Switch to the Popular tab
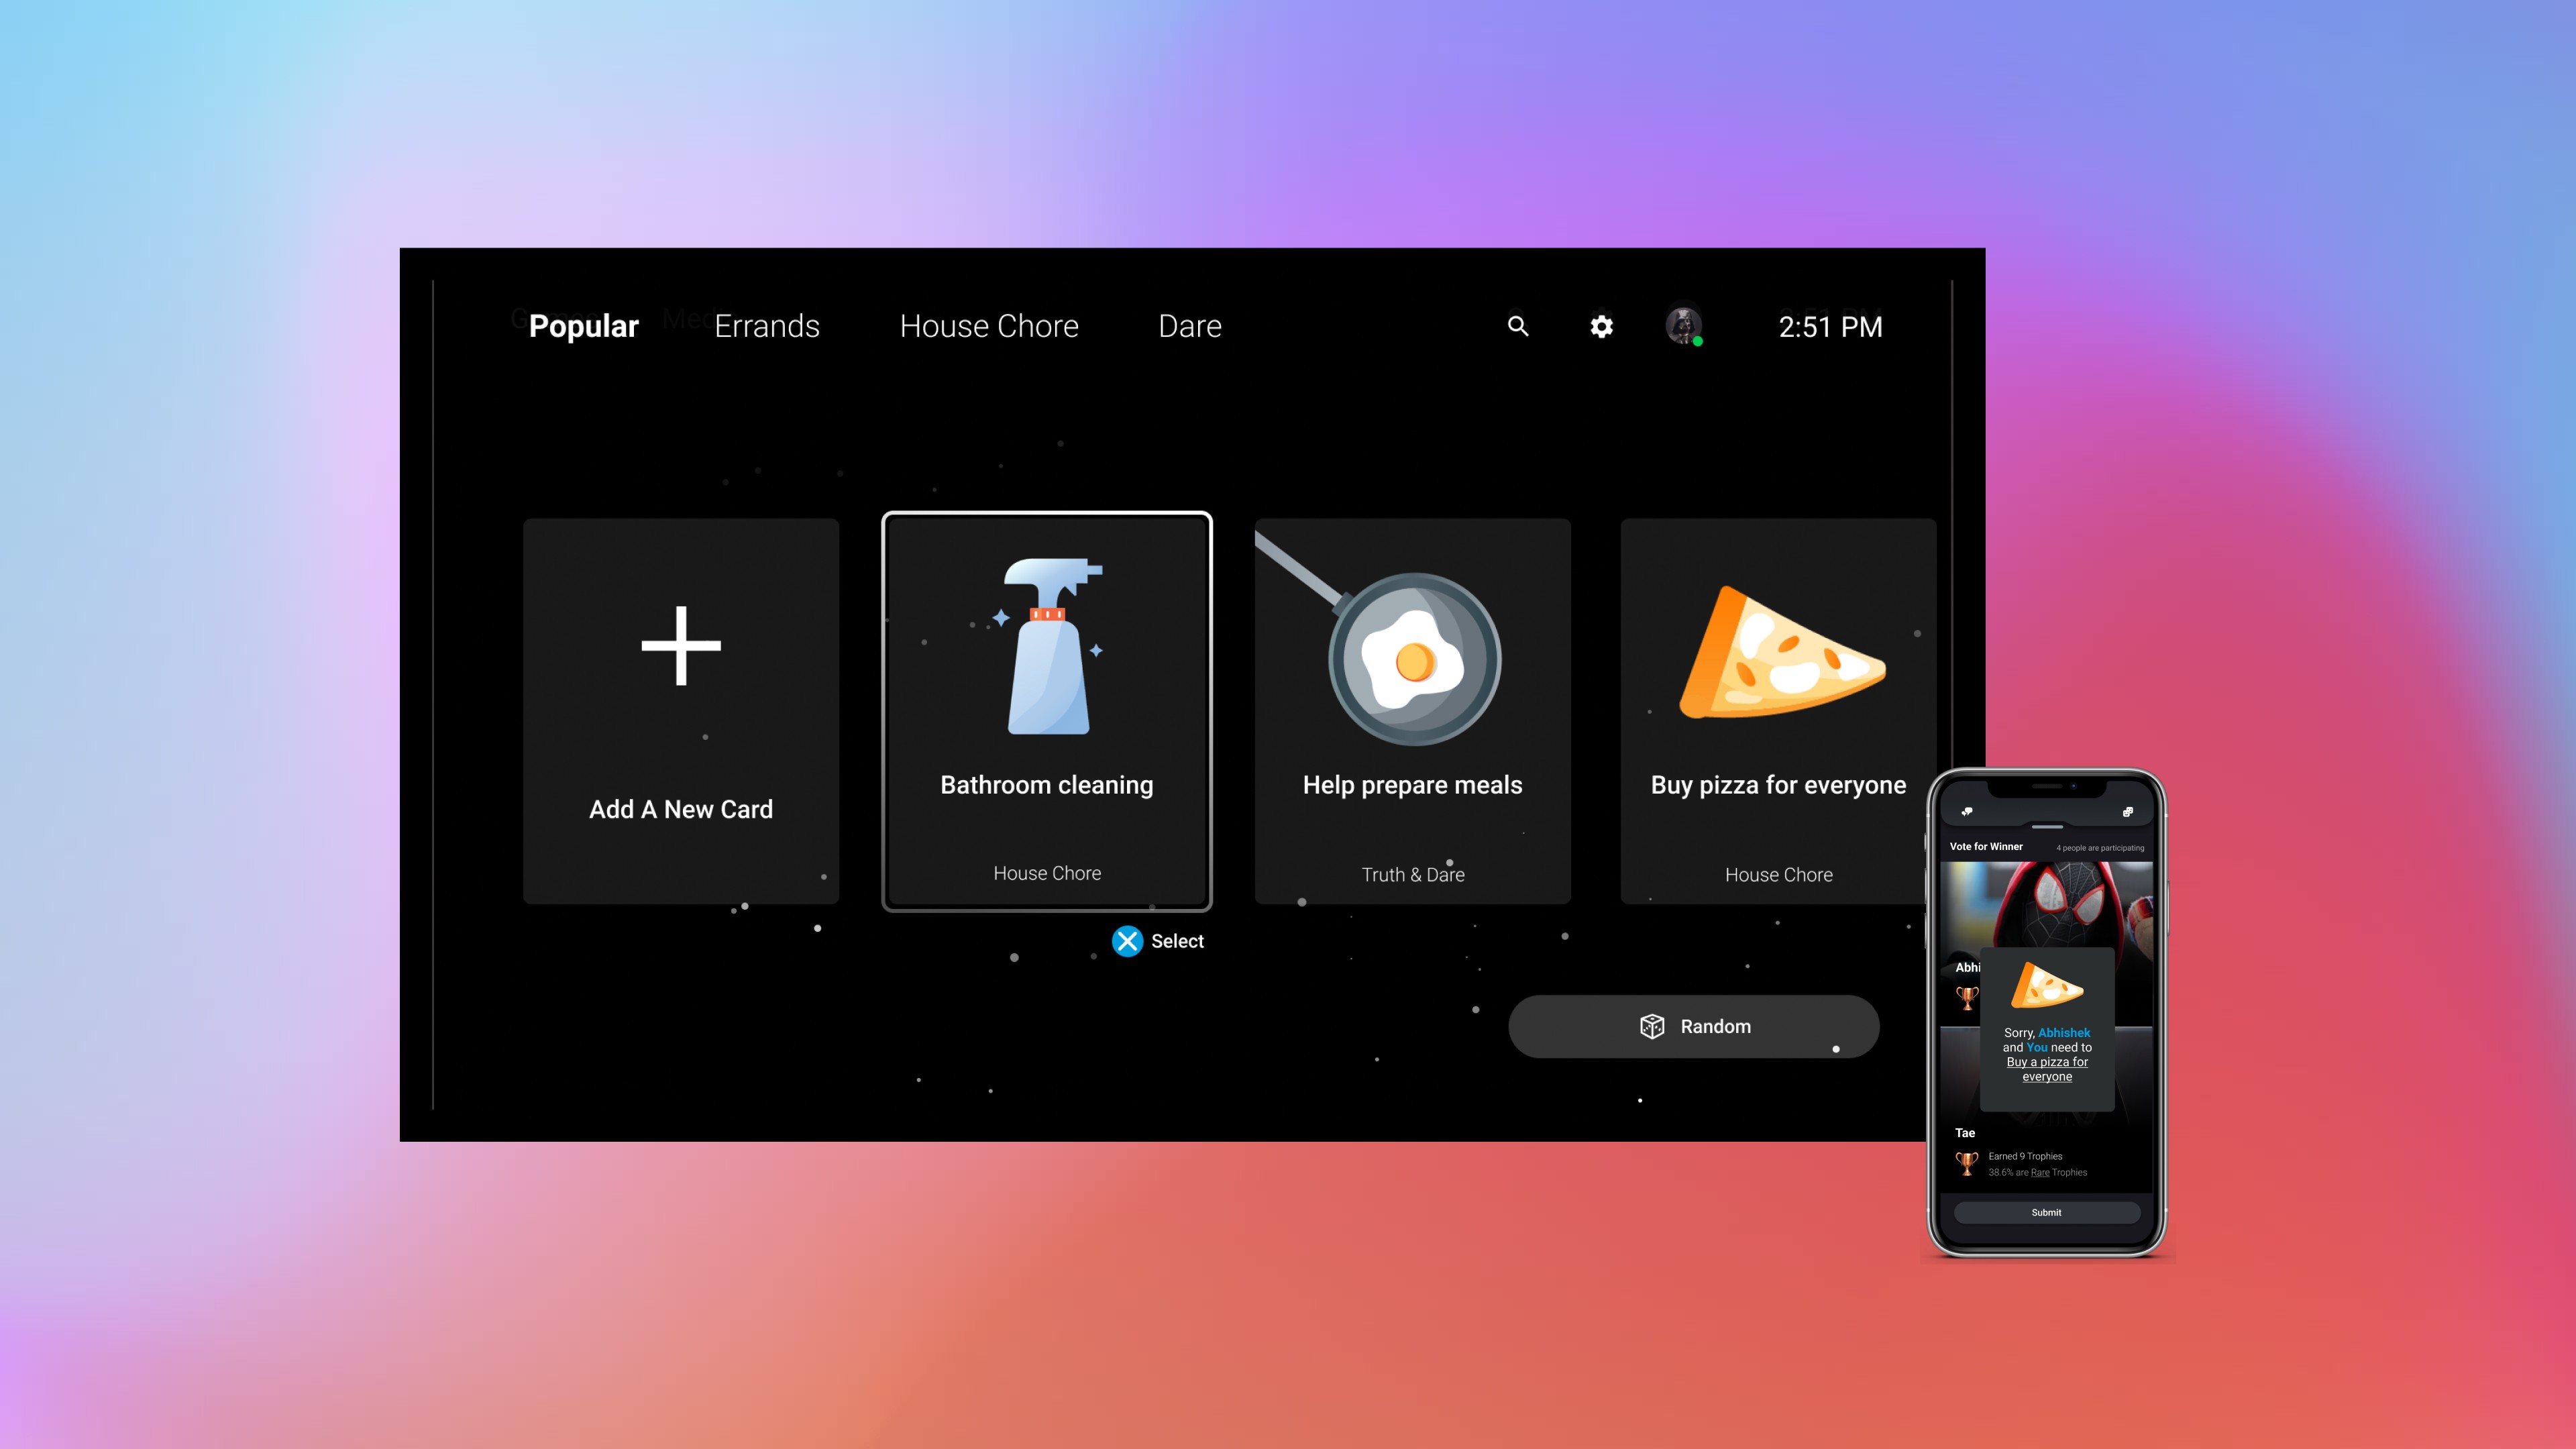 click(x=583, y=326)
